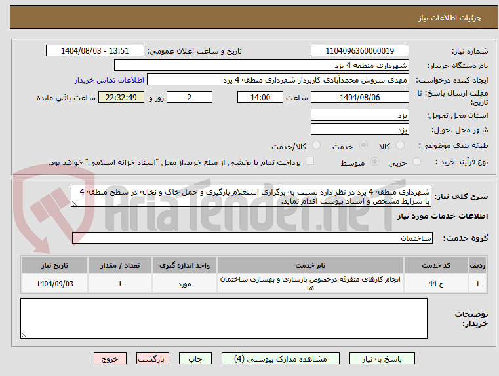Click the اطلاعات خدمات مورد نیاز heading
The width and height of the screenshot is (499, 376).
tap(443, 216)
